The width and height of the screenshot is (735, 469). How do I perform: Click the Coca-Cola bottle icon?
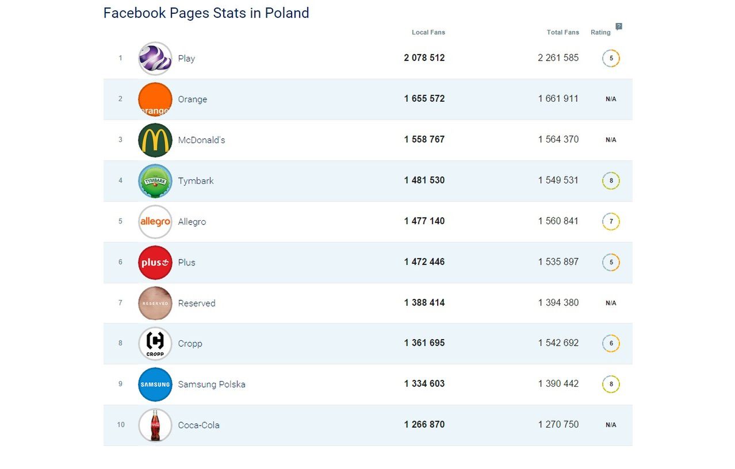155,425
